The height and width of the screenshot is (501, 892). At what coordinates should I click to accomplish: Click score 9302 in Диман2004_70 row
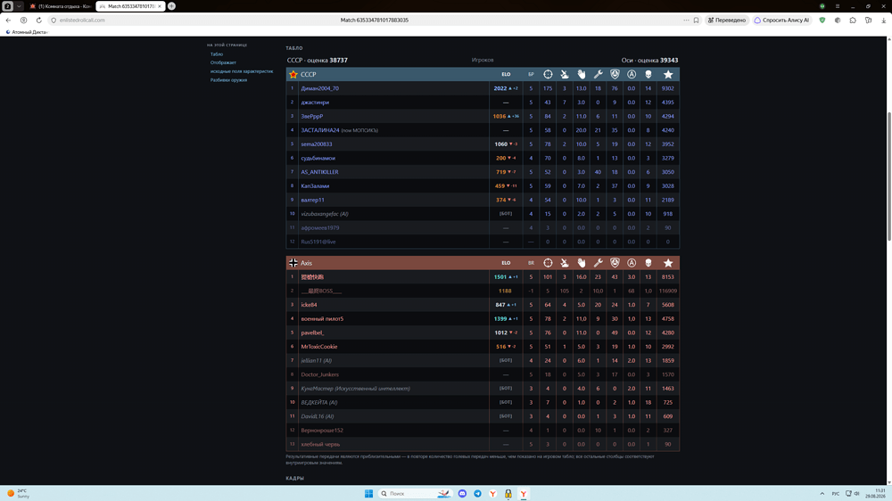668,88
